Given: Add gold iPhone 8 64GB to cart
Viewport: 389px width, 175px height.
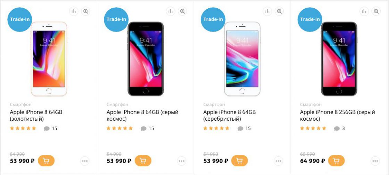Looking at the screenshot, I should (46, 161).
